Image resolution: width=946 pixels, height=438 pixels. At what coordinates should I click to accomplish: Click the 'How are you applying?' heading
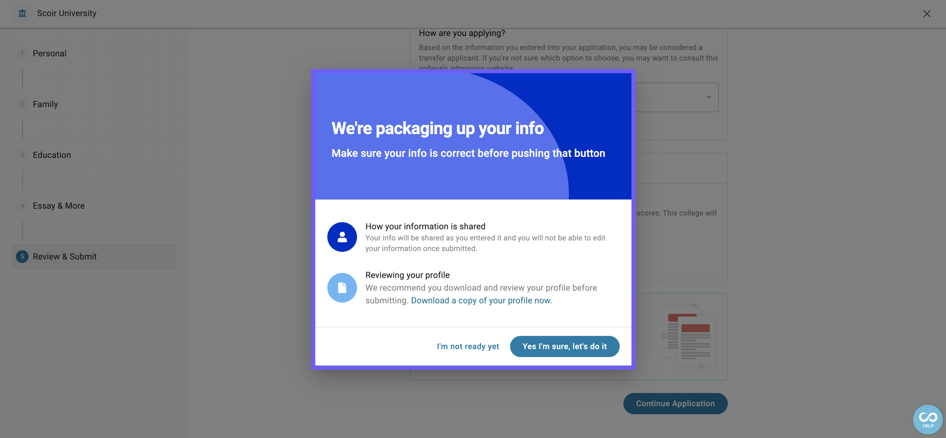click(462, 33)
